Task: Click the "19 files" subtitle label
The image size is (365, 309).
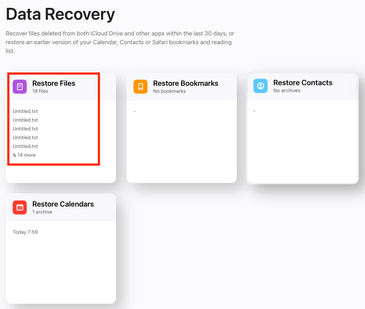Action: coord(40,91)
